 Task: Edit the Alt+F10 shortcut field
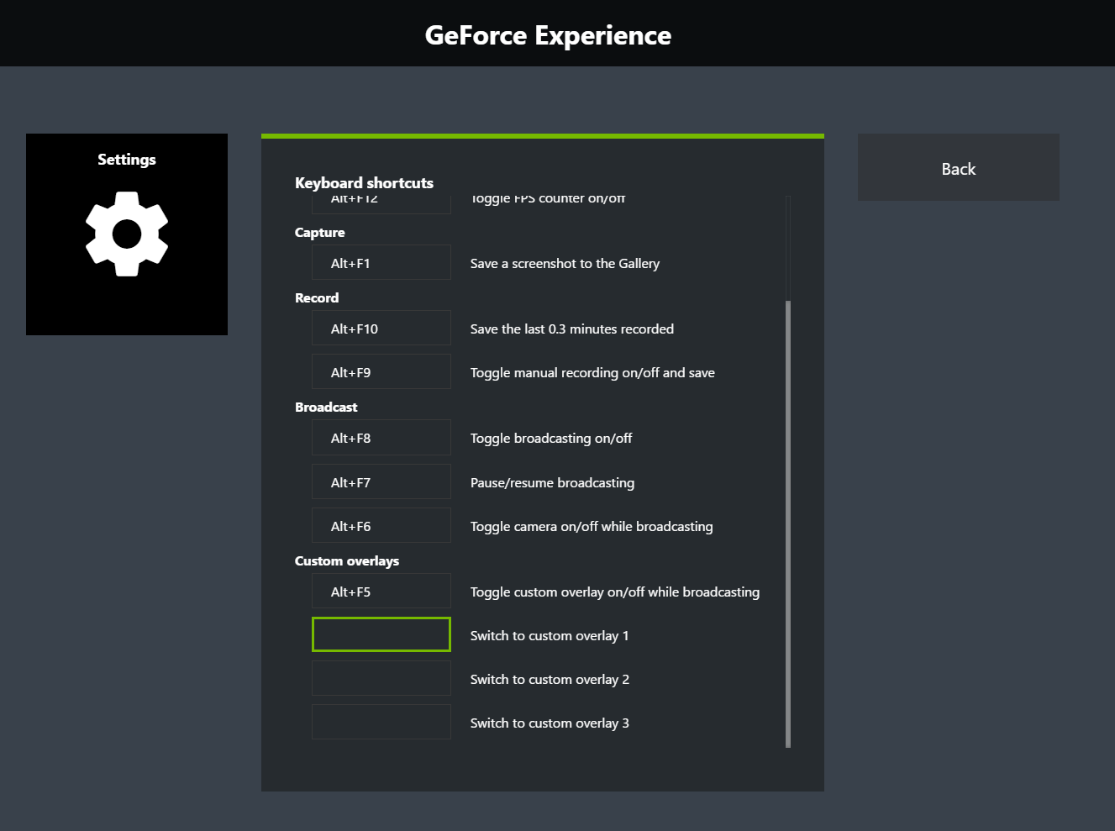(x=381, y=328)
